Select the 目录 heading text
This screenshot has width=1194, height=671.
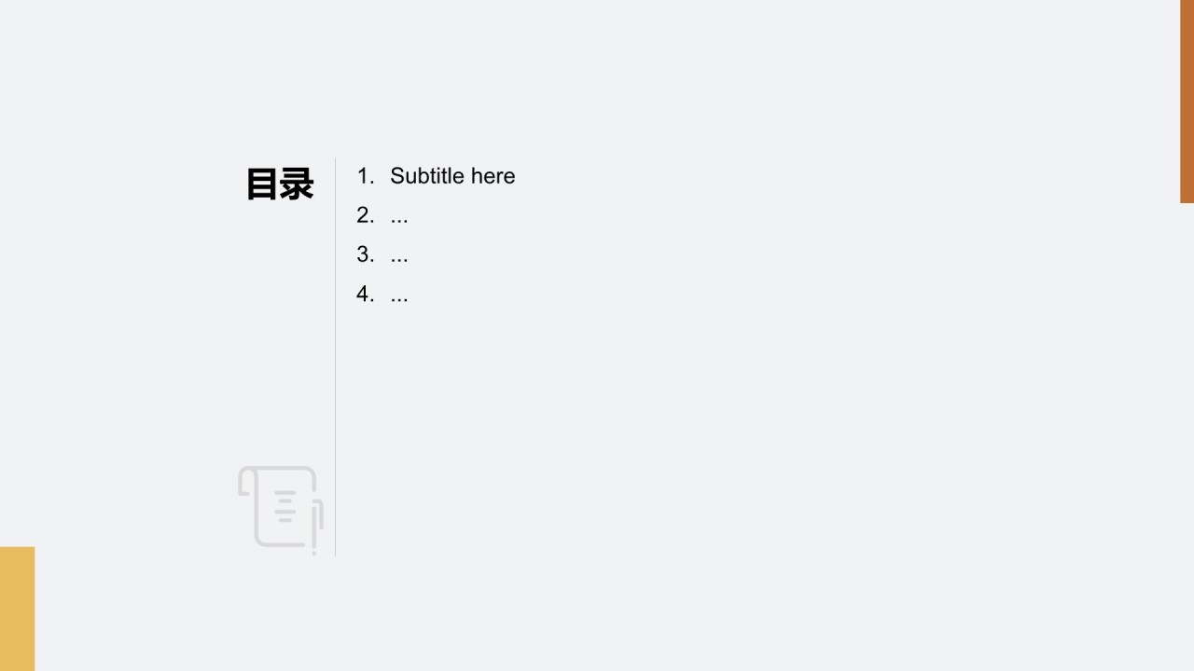pyautogui.click(x=279, y=184)
